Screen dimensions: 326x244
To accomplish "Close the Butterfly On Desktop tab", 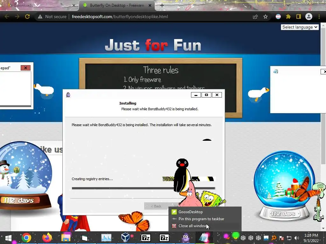I will tap(150, 5).
